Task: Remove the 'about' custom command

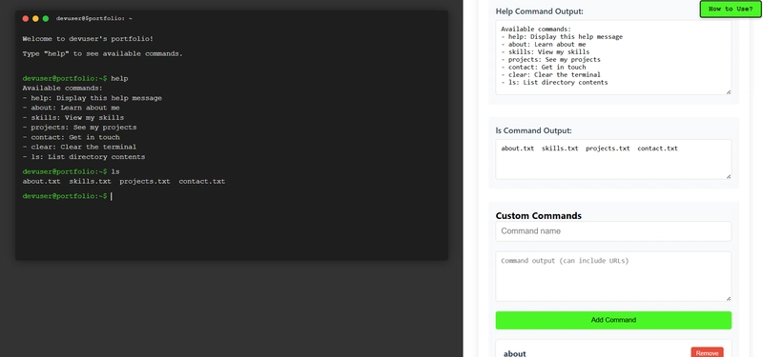Action: pos(707,353)
